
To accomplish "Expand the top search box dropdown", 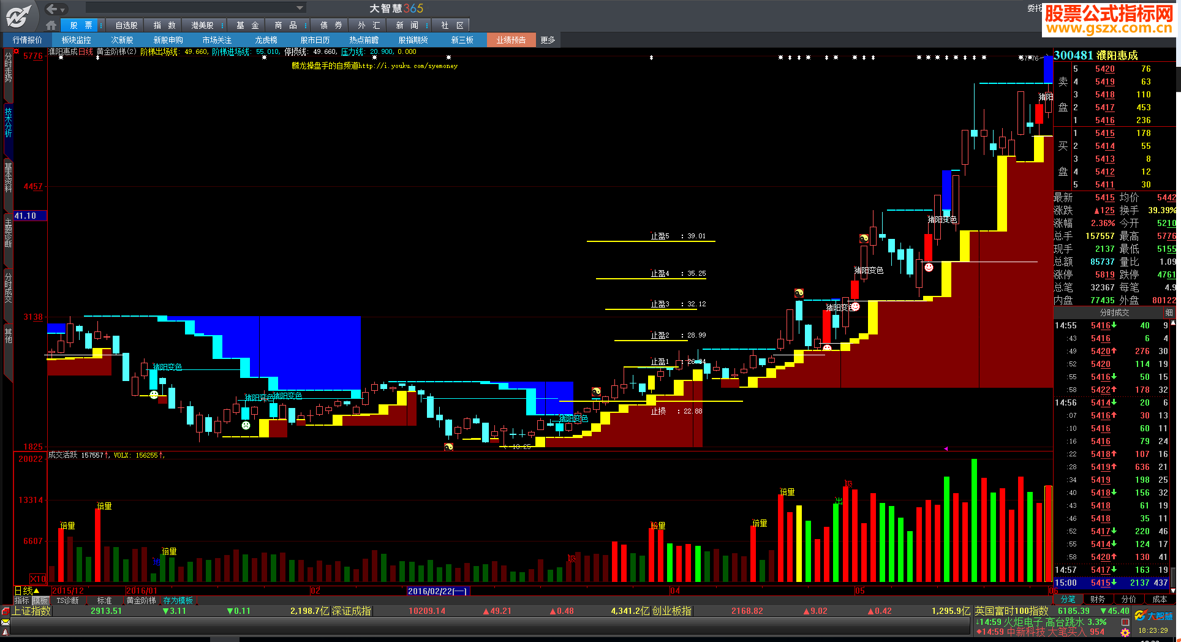I will coord(300,8).
